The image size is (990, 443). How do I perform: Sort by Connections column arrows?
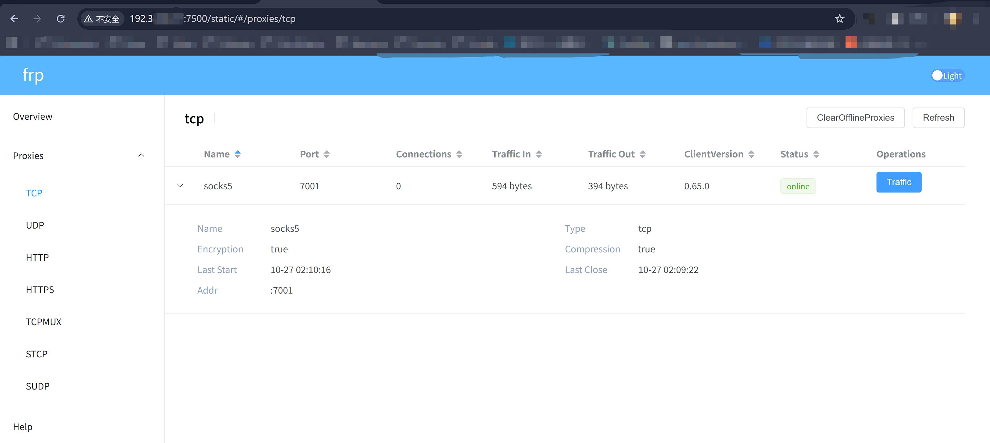click(x=459, y=154)
